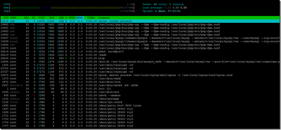Select the /usr/sbin/cron row
281x130 pixels.
(140, 82)
